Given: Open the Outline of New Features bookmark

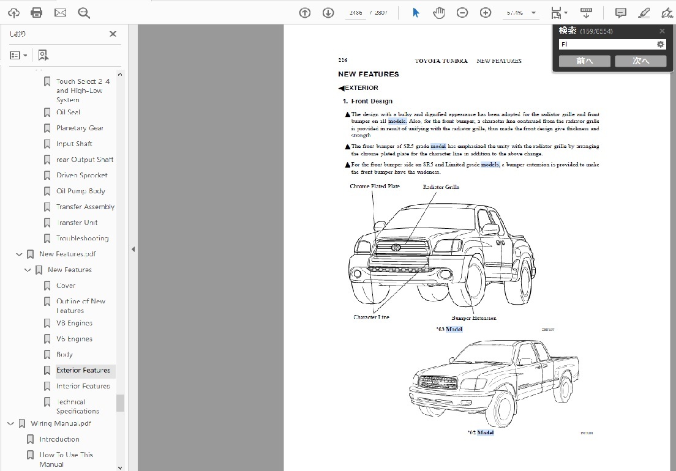Looking at the screenshot, I should [x=81, y=306].
